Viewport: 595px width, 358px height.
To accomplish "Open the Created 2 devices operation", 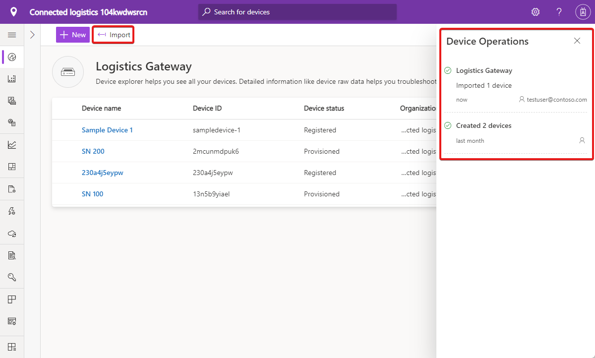I will 484,125.
